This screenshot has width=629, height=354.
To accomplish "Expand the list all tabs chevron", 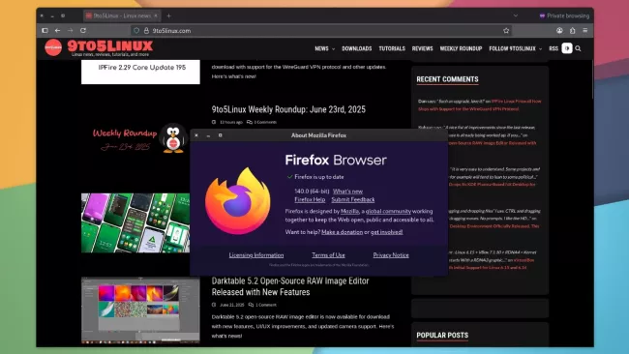I will pos(516,15).
